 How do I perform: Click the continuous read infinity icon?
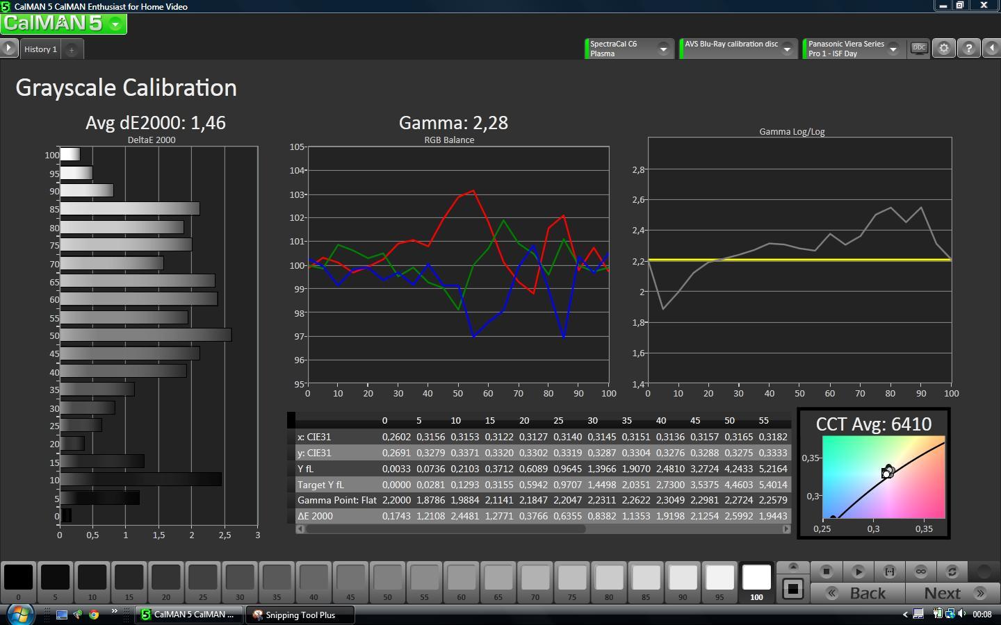920,571
